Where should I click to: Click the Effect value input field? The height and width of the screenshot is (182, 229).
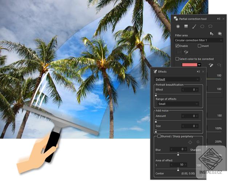coord(190,90)
